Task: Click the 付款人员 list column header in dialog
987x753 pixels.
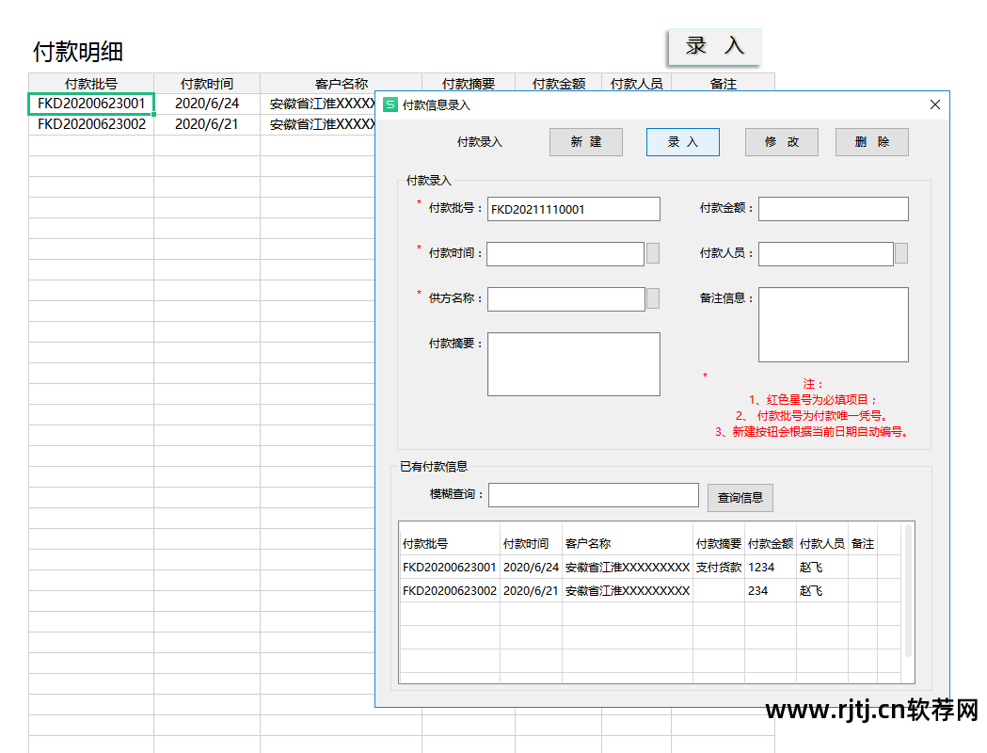Action: click(822, 543)
